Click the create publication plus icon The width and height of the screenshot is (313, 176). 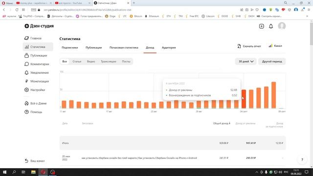click(262, 26)
